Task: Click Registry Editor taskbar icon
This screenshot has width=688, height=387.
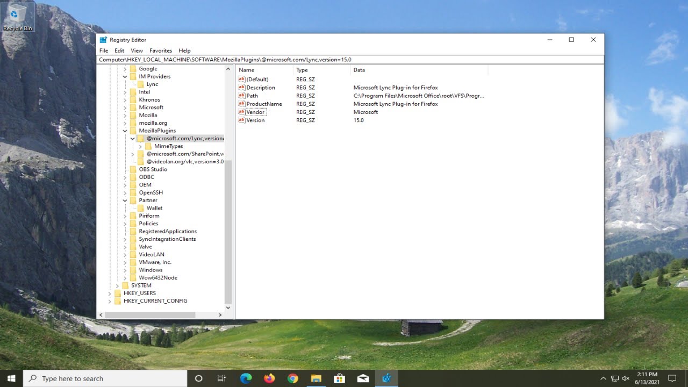Action: pos(386,378)
